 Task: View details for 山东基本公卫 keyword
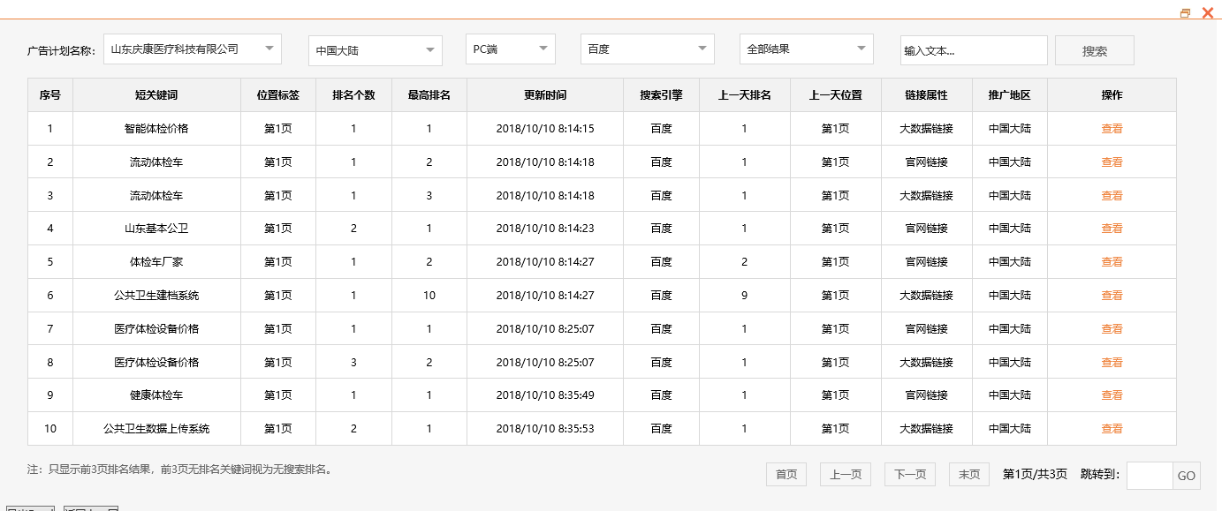pyautogui.click(x=1112, y=228)
